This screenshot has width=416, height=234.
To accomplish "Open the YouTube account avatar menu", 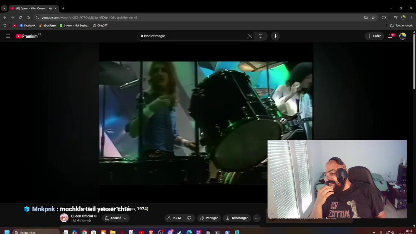I will (x=403, y=36).
